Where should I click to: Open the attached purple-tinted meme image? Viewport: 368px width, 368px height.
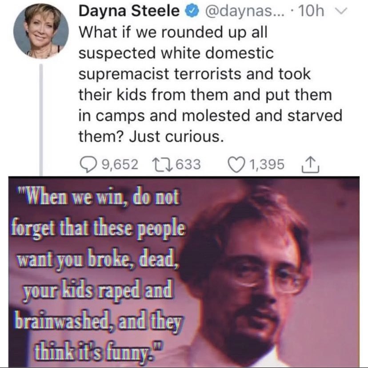pyautogui.click(x=184, y=272)
